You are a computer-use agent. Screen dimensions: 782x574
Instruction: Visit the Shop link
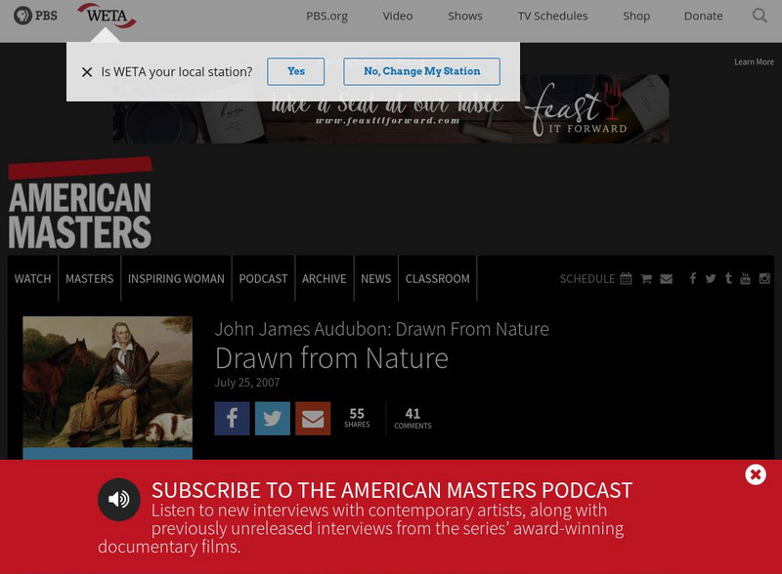coord(636,16)
